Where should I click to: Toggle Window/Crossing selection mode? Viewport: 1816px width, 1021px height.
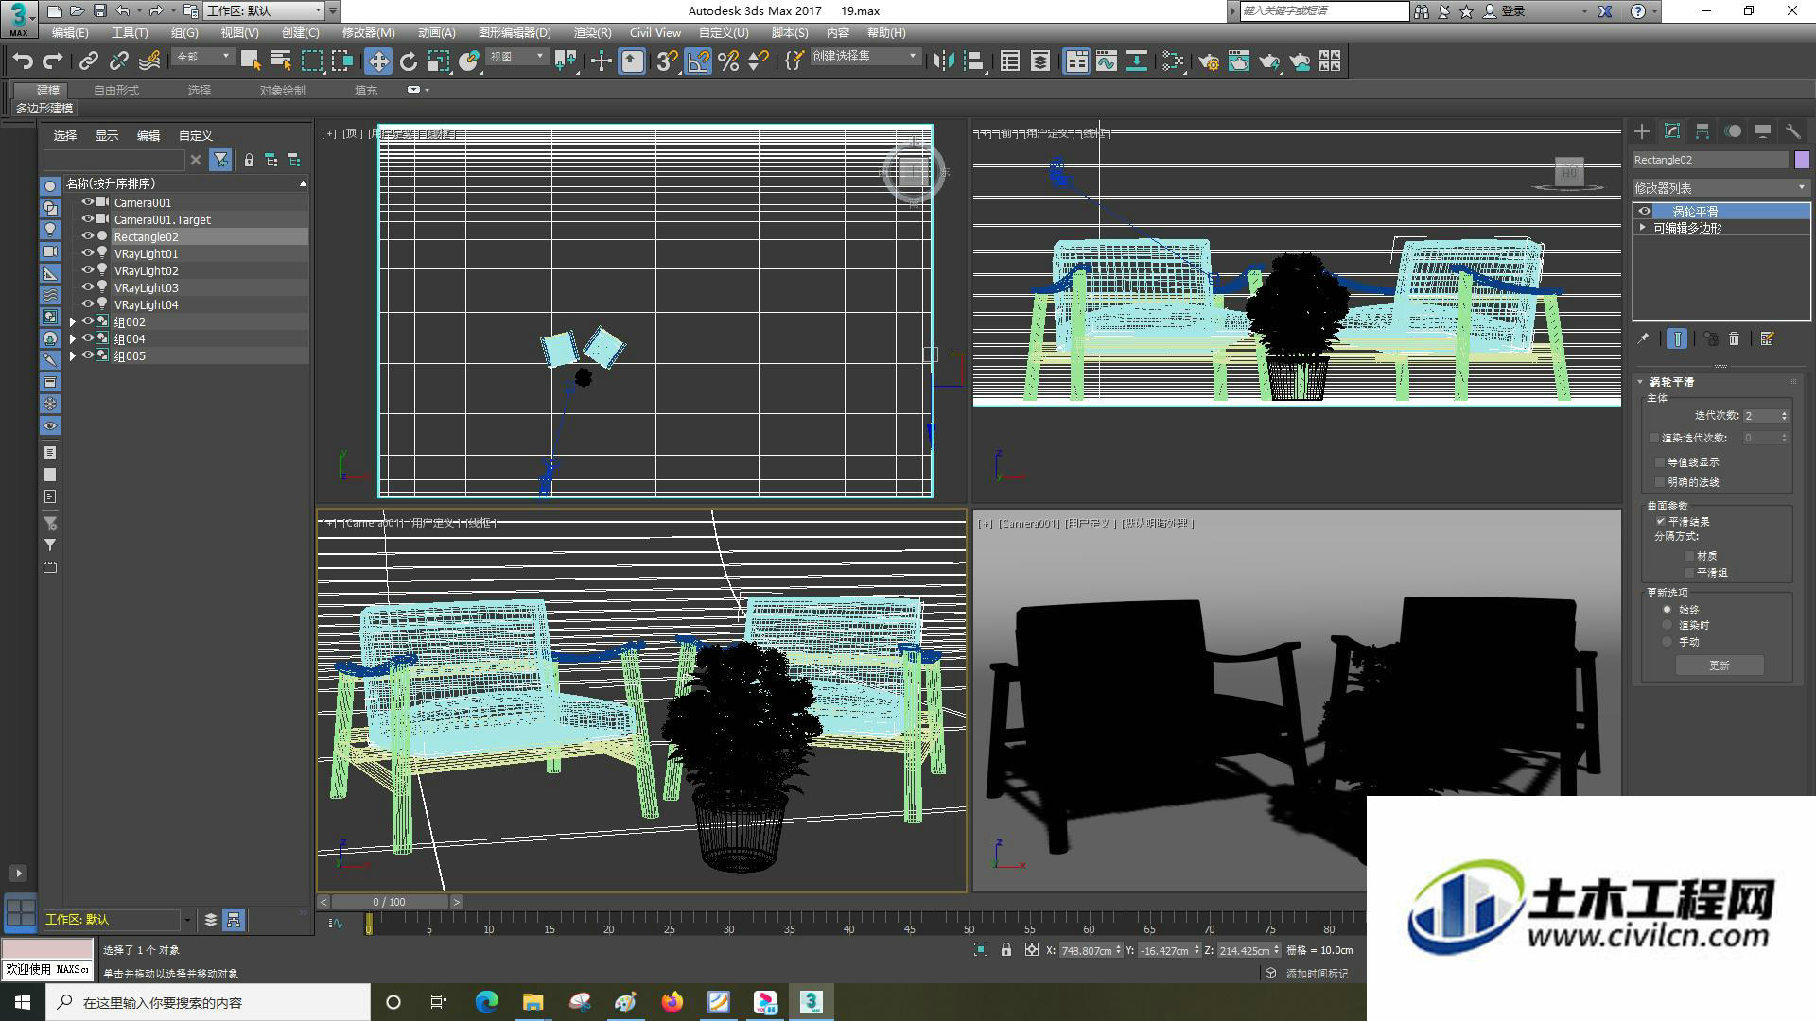(x=341, y=61)
